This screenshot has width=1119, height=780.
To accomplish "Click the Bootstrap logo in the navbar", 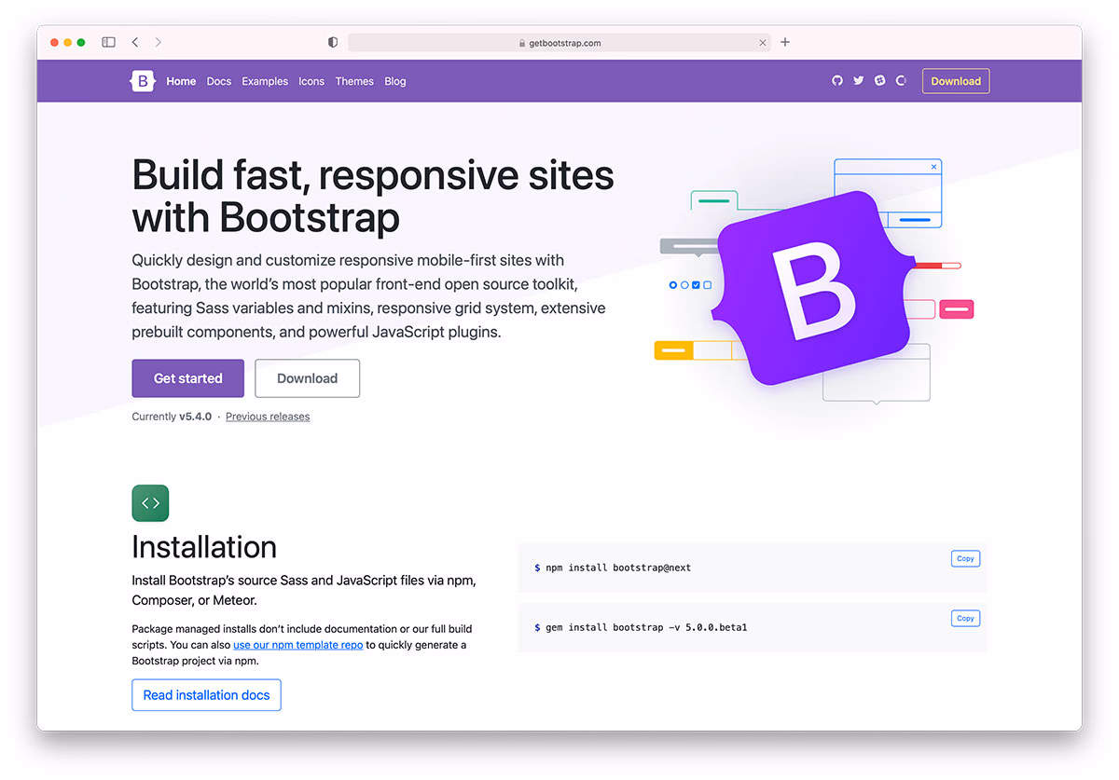I will 143,81.
